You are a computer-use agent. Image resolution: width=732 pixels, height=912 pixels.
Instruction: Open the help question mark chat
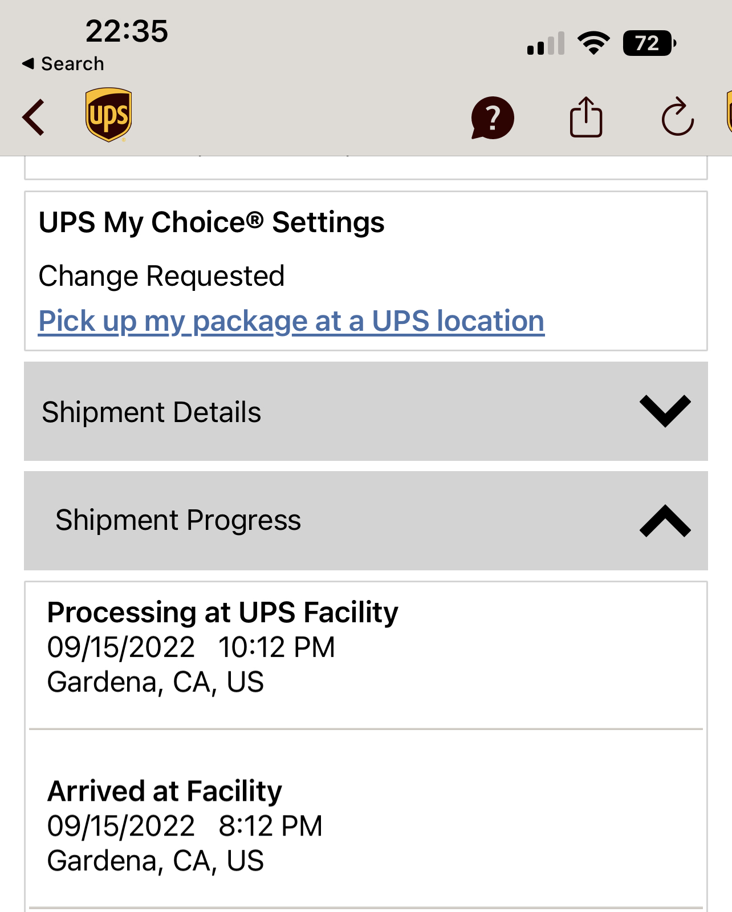click(493, 118)
